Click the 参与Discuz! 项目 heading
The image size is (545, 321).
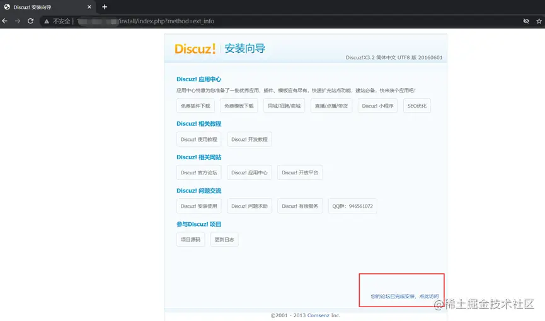point(199,224)
